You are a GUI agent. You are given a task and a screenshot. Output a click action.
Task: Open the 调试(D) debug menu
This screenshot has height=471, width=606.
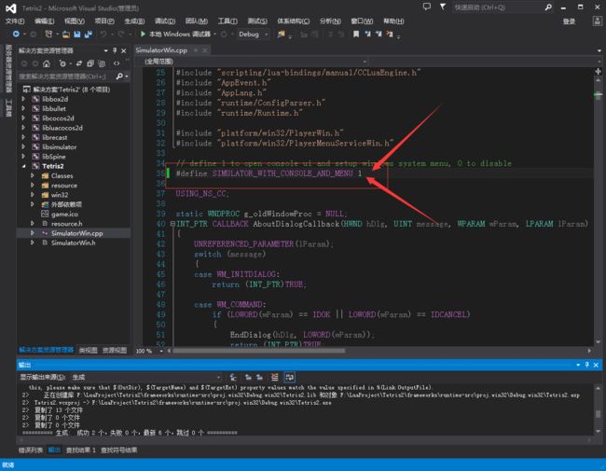click(165, 21)
